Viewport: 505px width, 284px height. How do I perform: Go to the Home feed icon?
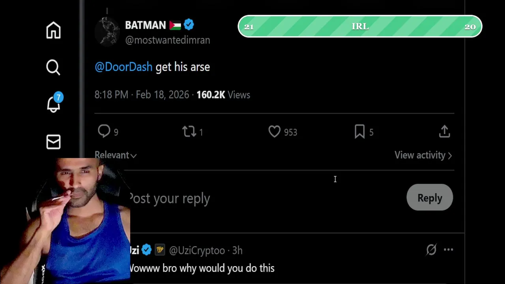coord(53,30)
